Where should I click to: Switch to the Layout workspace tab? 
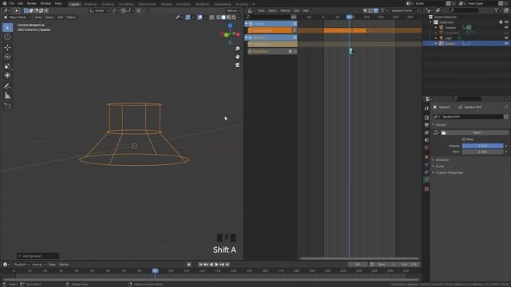click(74, 4)
